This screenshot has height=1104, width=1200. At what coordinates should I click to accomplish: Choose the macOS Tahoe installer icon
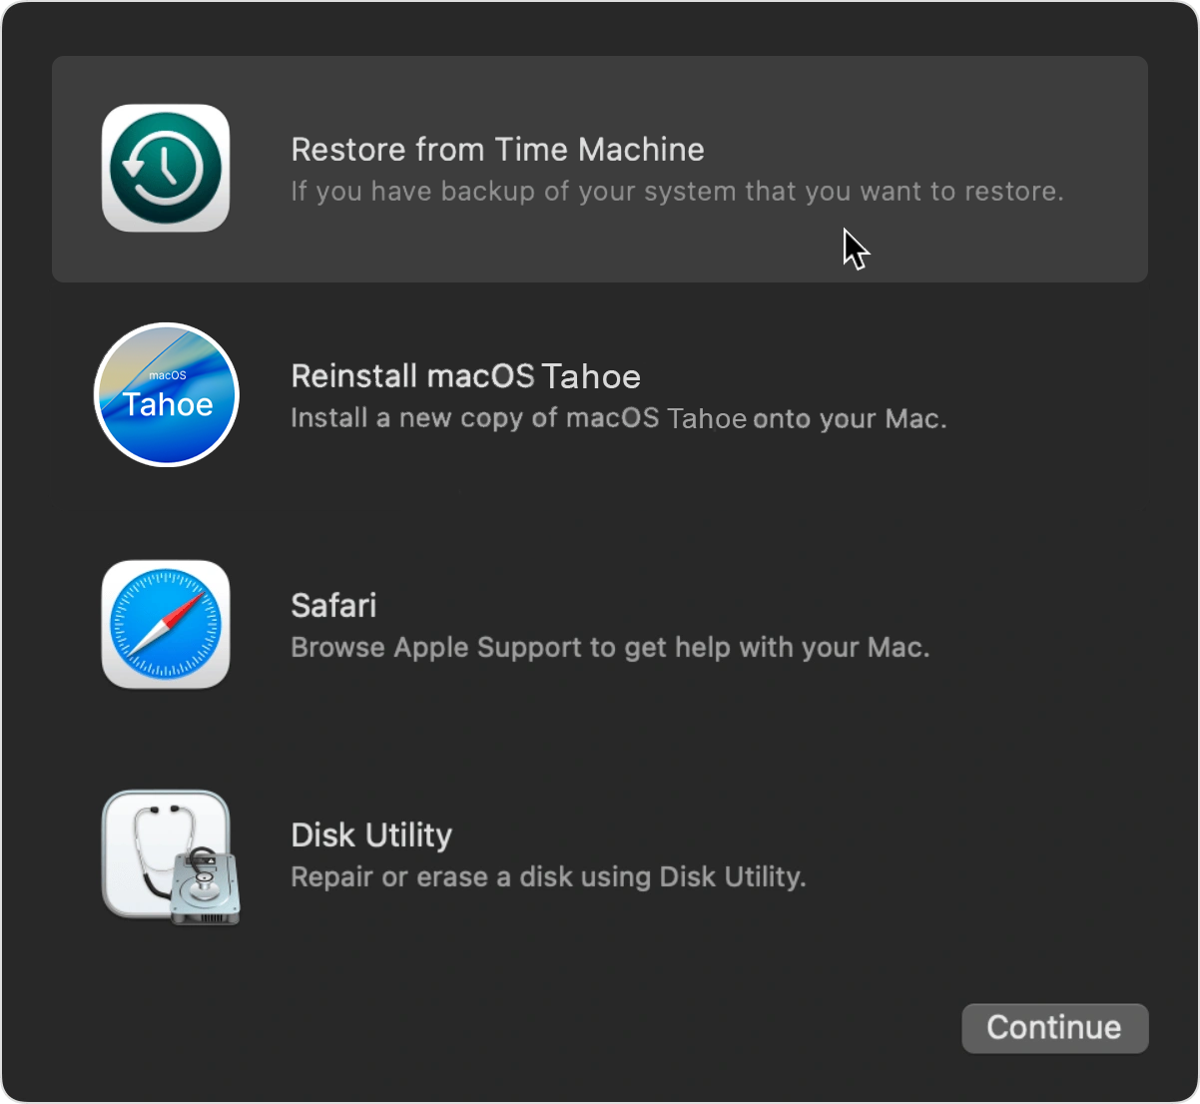pyautogui.click(x=167, y=394)
